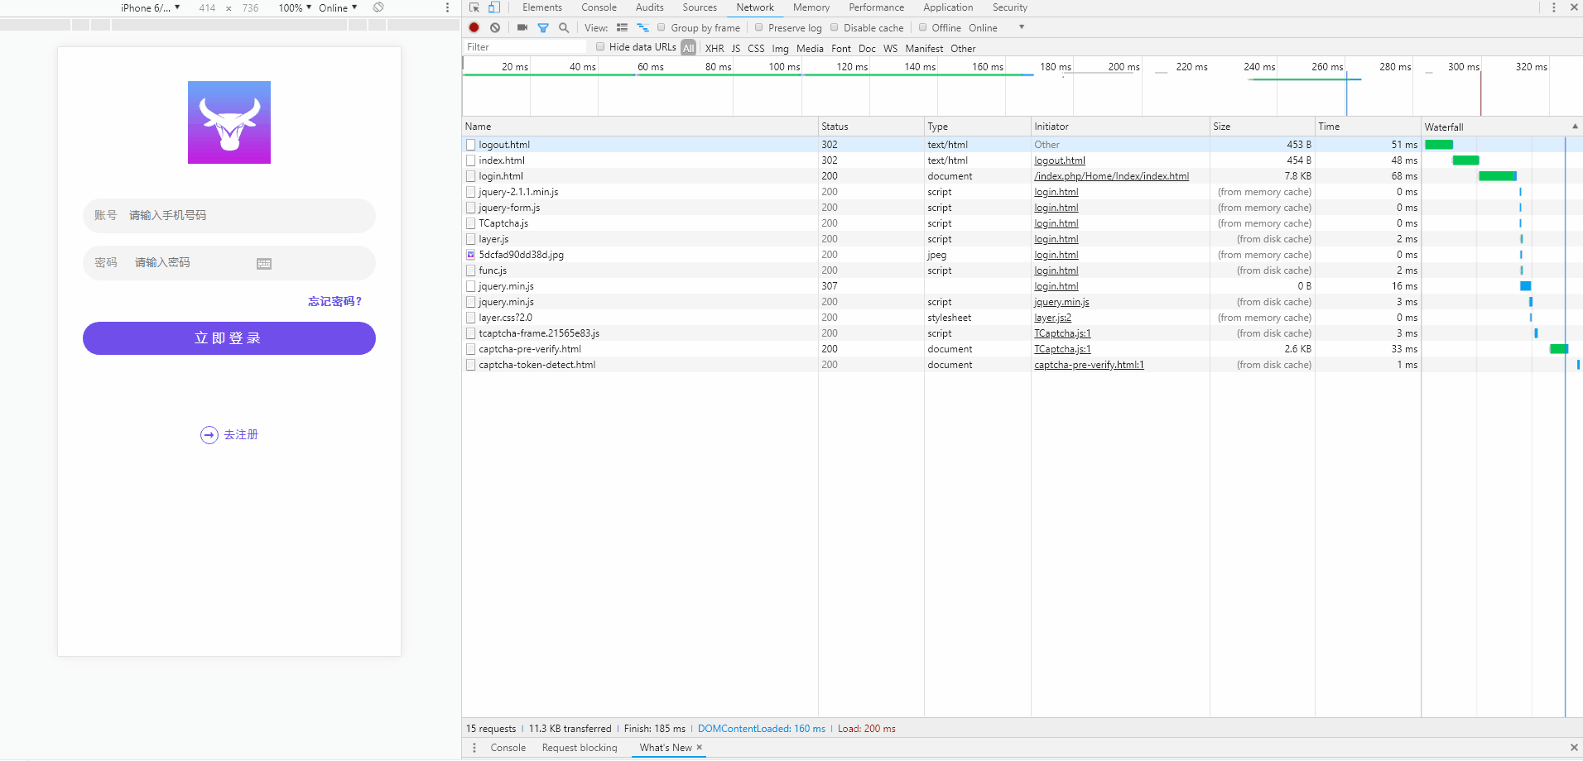1583x761 pixels.
Task: Clear the network log
Action: tap(495, 27)
